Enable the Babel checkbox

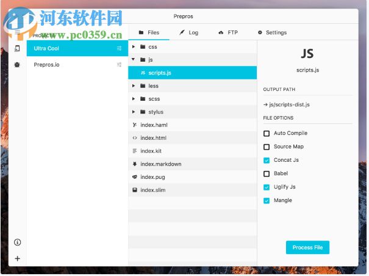[x=267, y=173]
